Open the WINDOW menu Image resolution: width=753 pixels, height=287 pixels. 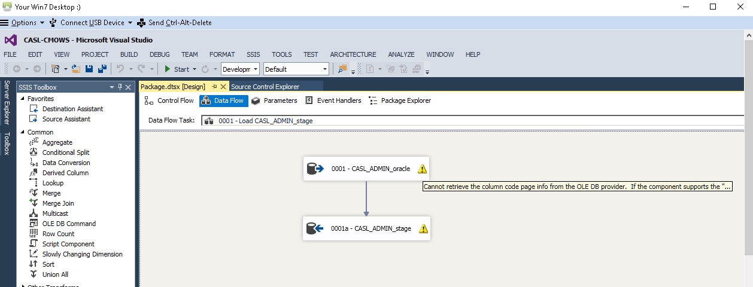[x=440, y=54]
